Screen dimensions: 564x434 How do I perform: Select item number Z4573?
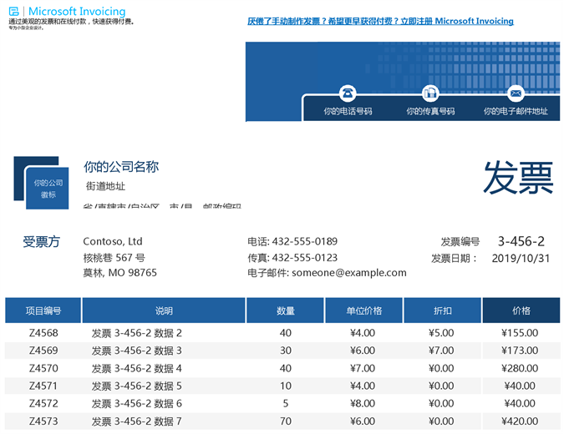(43, 421)
